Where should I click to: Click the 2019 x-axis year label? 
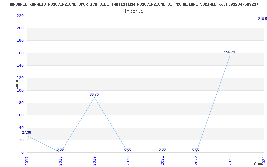(94, 161)
